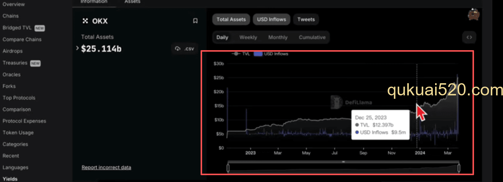Bookmark the OKX protocol

195,21
